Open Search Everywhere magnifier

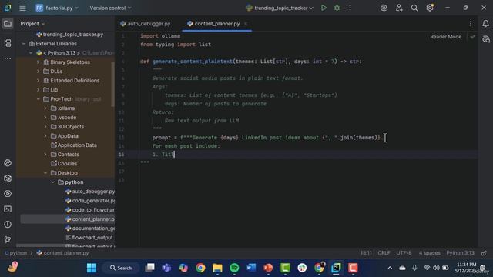pyautogui.click(x=414, y=8)
